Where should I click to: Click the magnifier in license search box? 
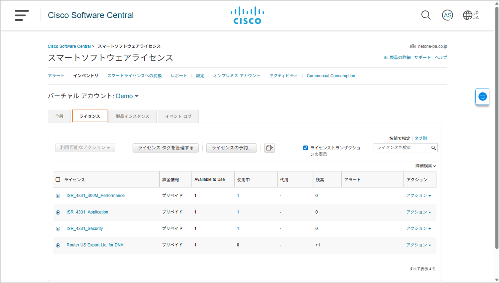click(x=433, y=148)
